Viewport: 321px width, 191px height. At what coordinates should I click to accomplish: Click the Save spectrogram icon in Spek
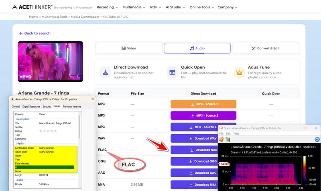click(228, 140)
